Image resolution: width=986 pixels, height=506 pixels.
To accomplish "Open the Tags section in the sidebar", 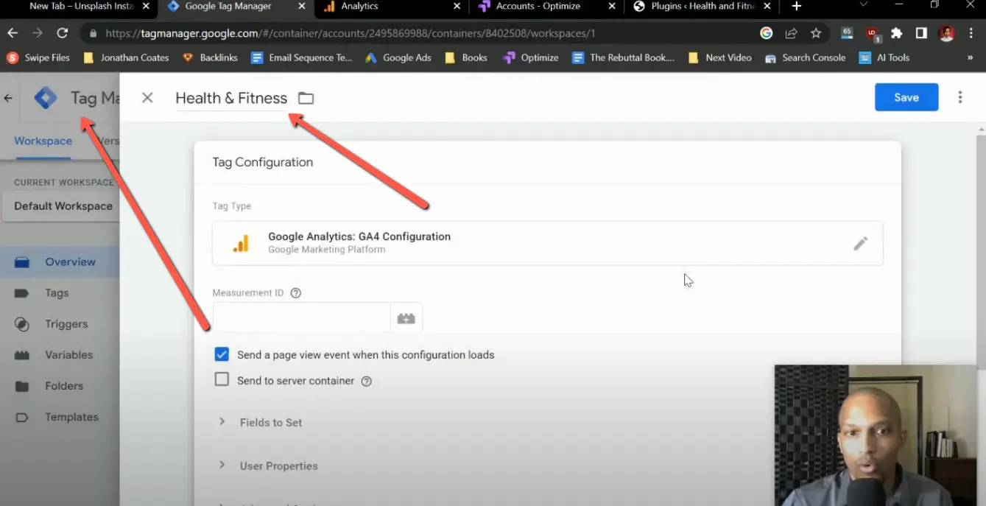I will 56,292.
